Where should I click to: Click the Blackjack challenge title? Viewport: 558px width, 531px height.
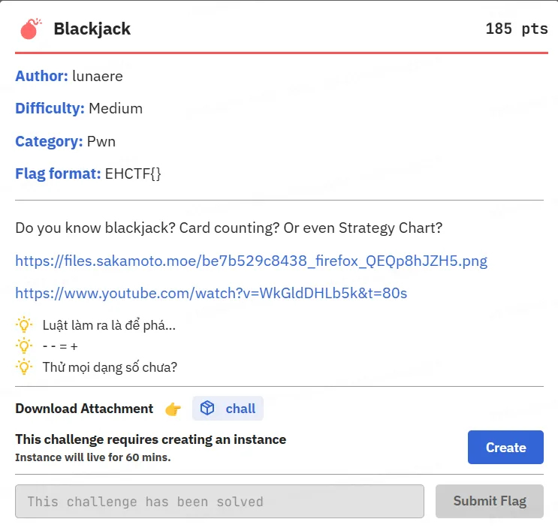(92, 29)
